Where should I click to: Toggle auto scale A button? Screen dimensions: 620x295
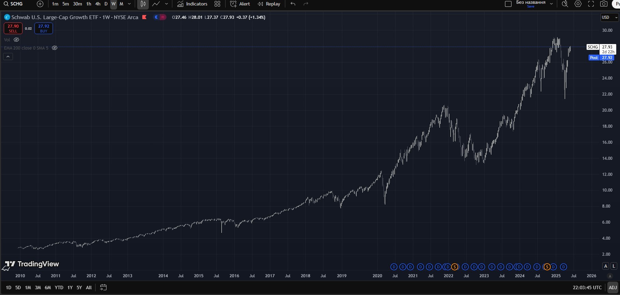(x=606, y=266)
